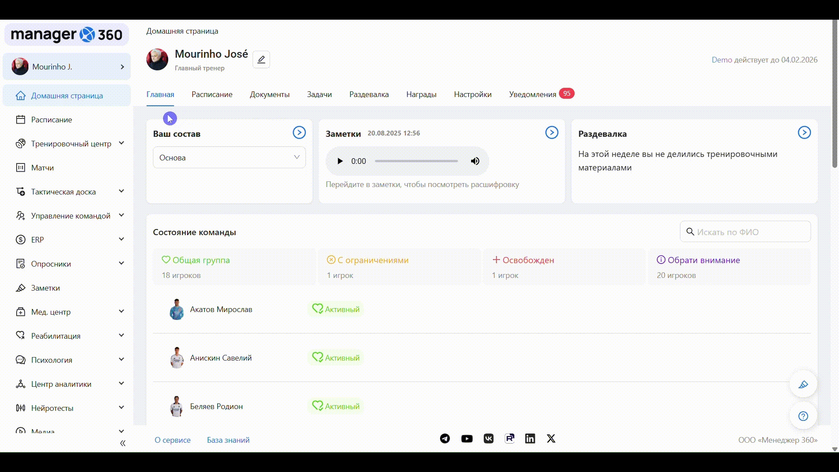Screen dimensions: 839x472
Task: Click the VK social icon
Action: click(x=489, y=438)
